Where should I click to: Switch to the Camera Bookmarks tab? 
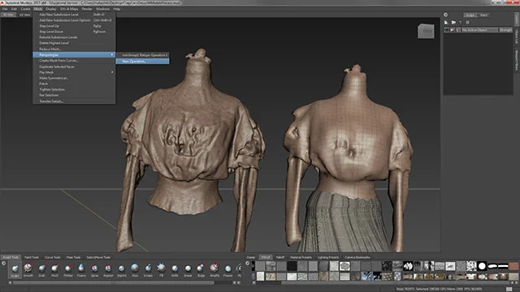(x=357, y=257)
